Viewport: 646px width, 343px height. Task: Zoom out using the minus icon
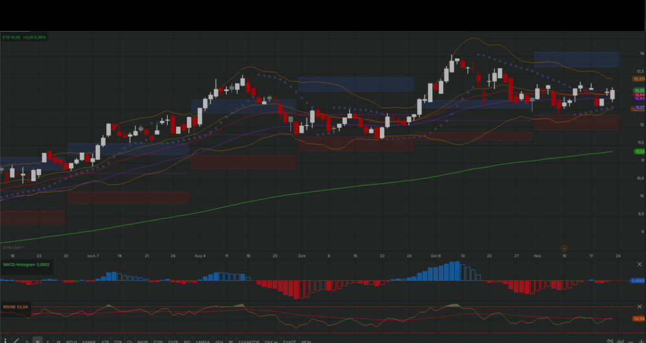tap(630, 342)
